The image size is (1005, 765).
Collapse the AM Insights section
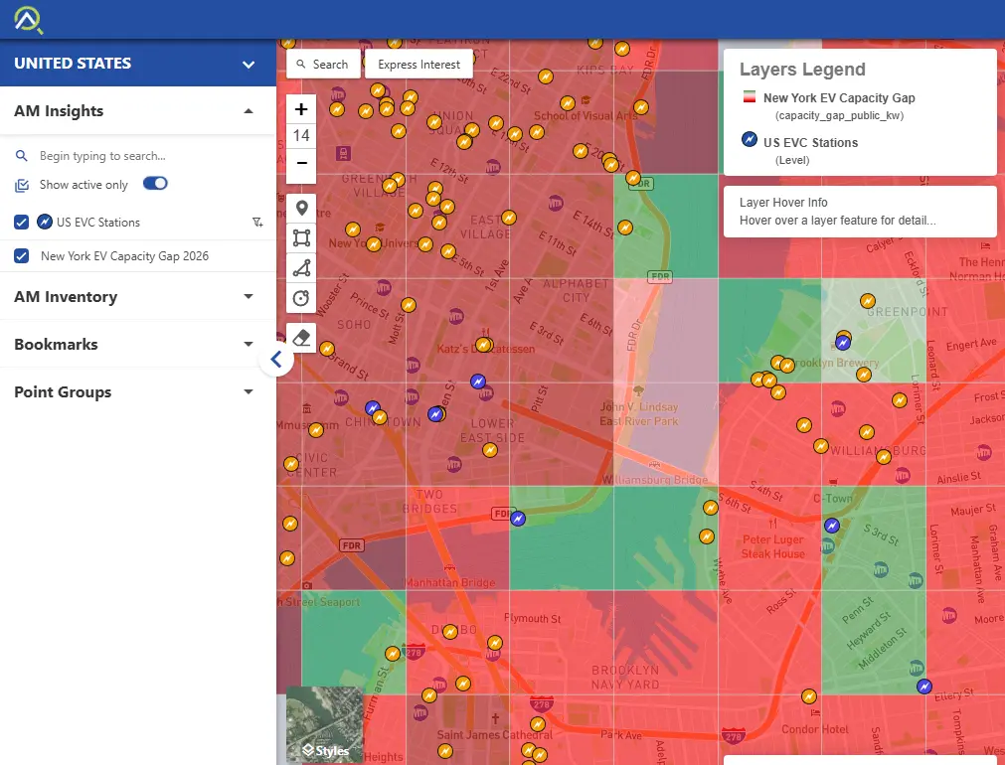tap(248, 111)
